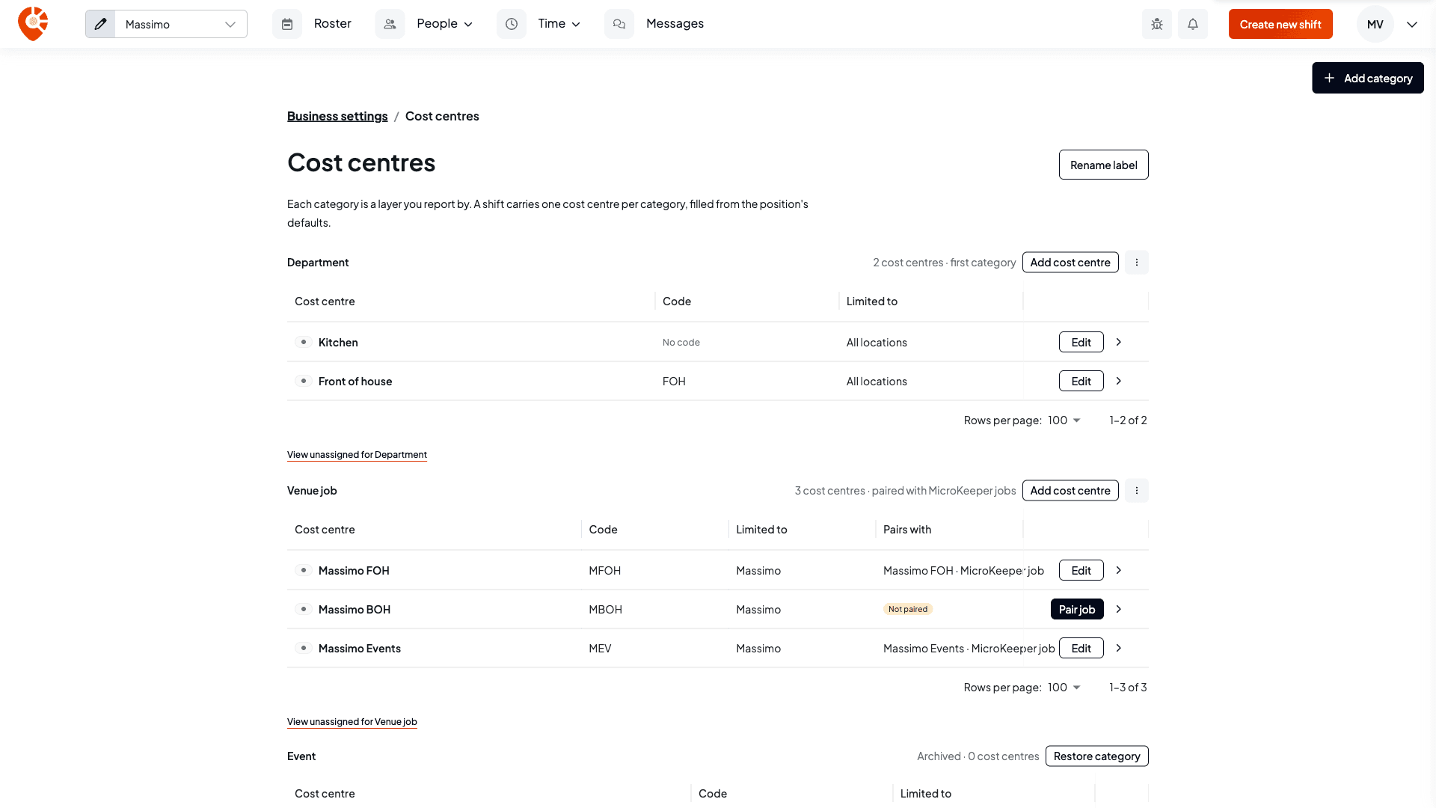Edit the Front of house cost centre

tap(1081, 381)
